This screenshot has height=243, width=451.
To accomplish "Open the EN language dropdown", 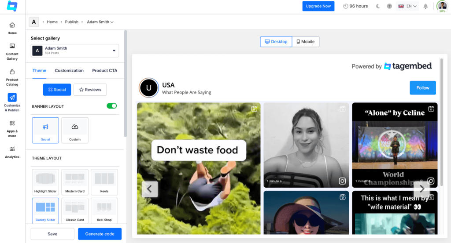I will [x=407, y=6].
